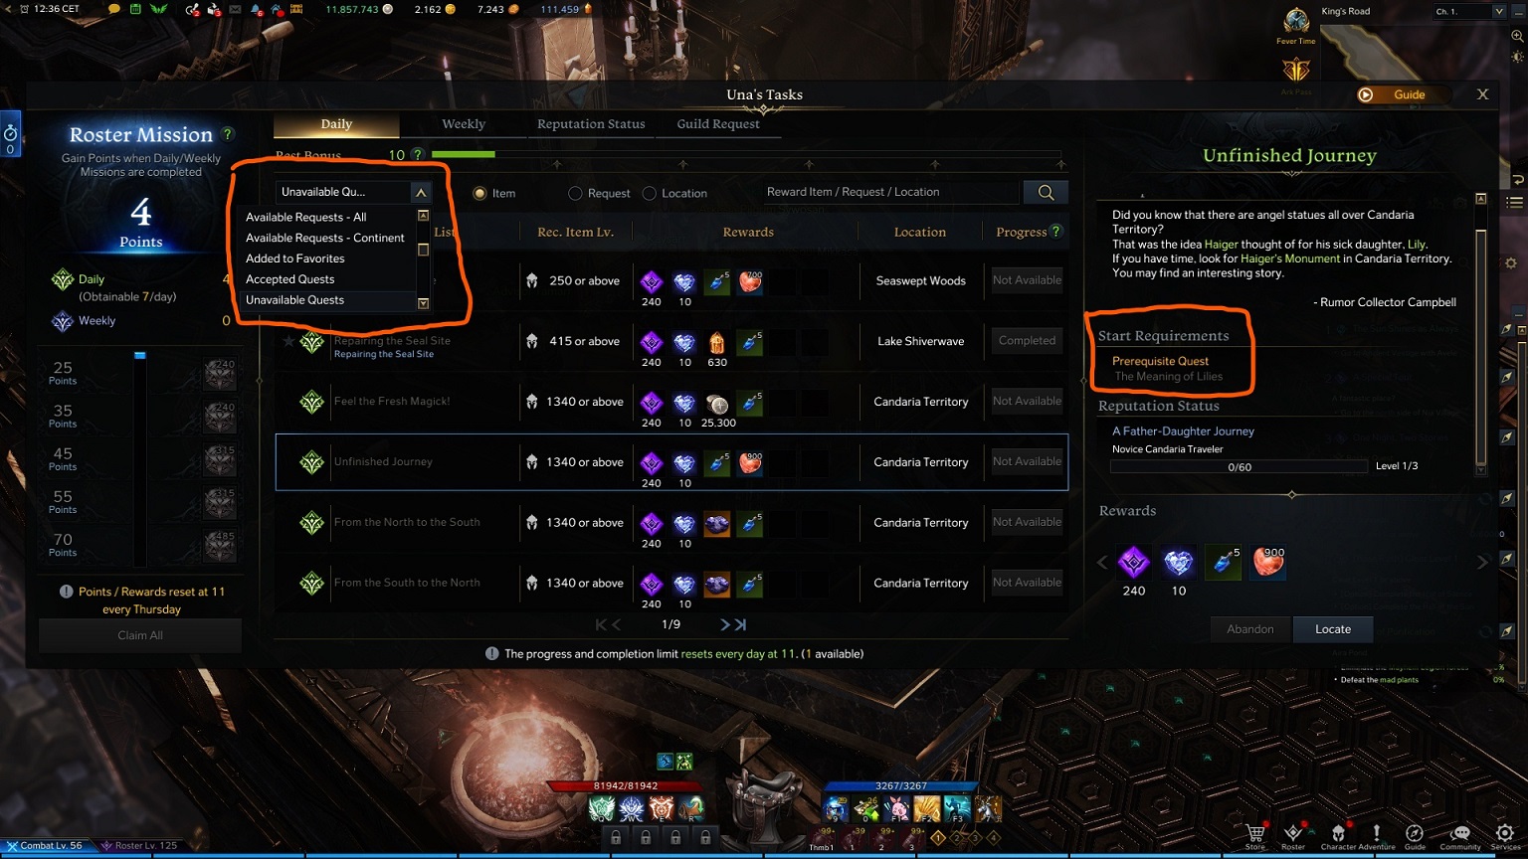Go to the next page arrow
This screenshot has width=1528, height=859.
(x=725, y=624)
